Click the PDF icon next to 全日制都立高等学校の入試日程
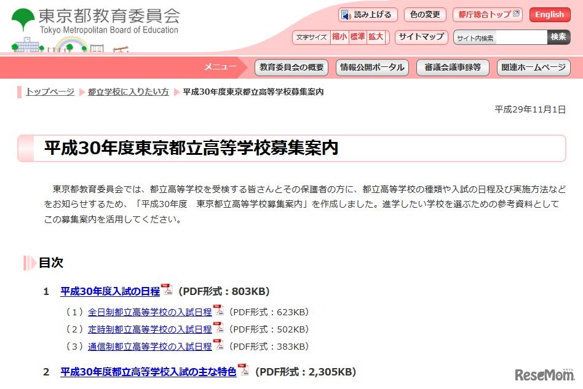 pos(218,312)
